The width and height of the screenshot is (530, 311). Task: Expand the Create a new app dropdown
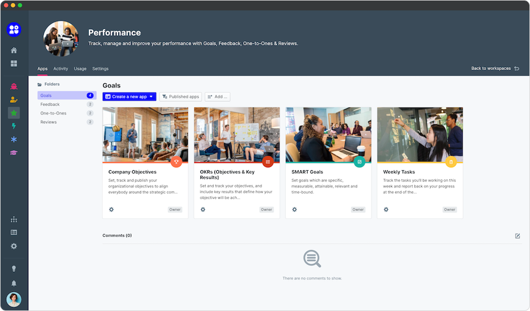click(x=152, y=97)
